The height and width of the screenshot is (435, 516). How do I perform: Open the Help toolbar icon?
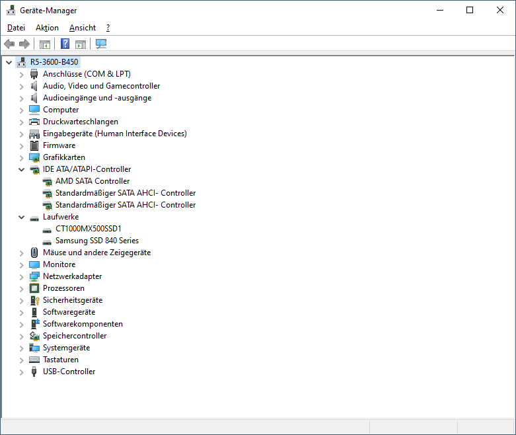pyautogui.click(x=65, y=44)
